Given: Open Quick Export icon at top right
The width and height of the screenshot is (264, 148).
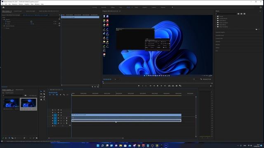Looking at the screenshot, I should coord(261,7).
